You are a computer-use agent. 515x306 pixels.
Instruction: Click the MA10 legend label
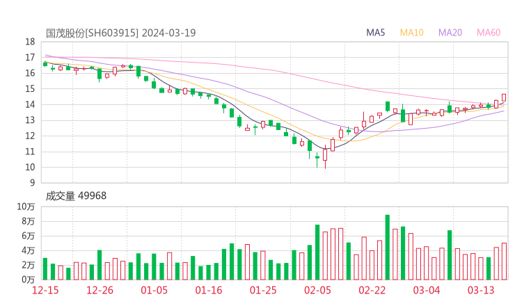click(411, 33)
